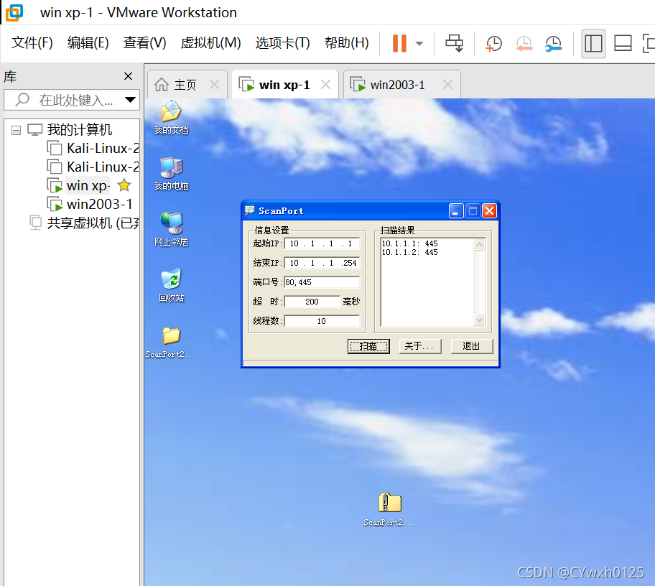Select result line 10.1.1.2: 445
Screen dimensions: 655x586
point(410,252)
